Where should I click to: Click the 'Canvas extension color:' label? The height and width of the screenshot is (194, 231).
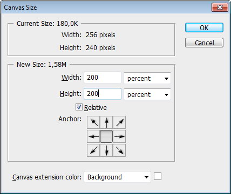point(47,177)
